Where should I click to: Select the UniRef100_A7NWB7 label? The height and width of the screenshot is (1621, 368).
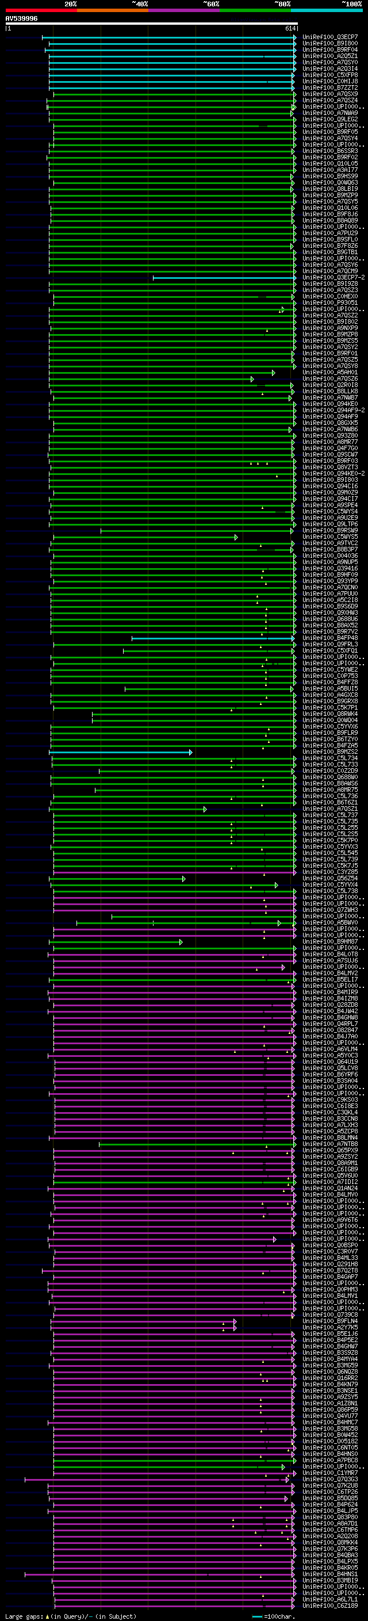pyautogui.click(x=330, y=398)
